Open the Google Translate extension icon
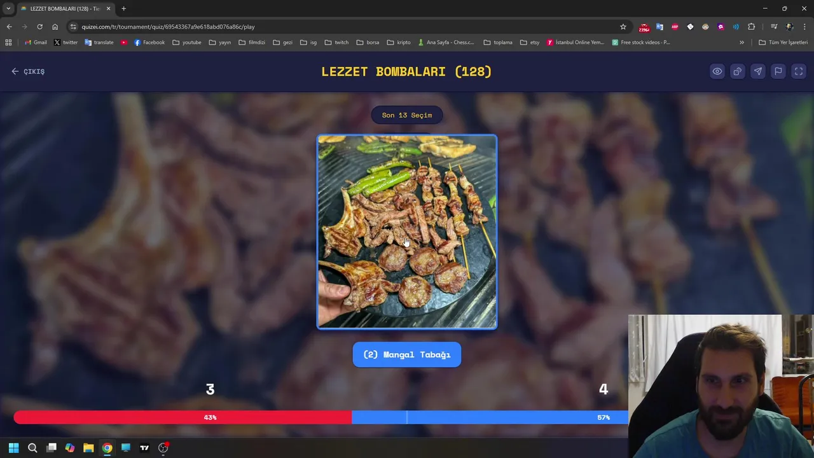This screenshot has height=458, width=814. tap(659, 27)
